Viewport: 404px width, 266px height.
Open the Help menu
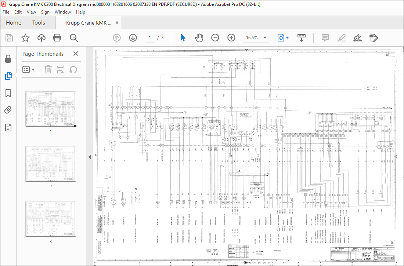click(80, 12)
